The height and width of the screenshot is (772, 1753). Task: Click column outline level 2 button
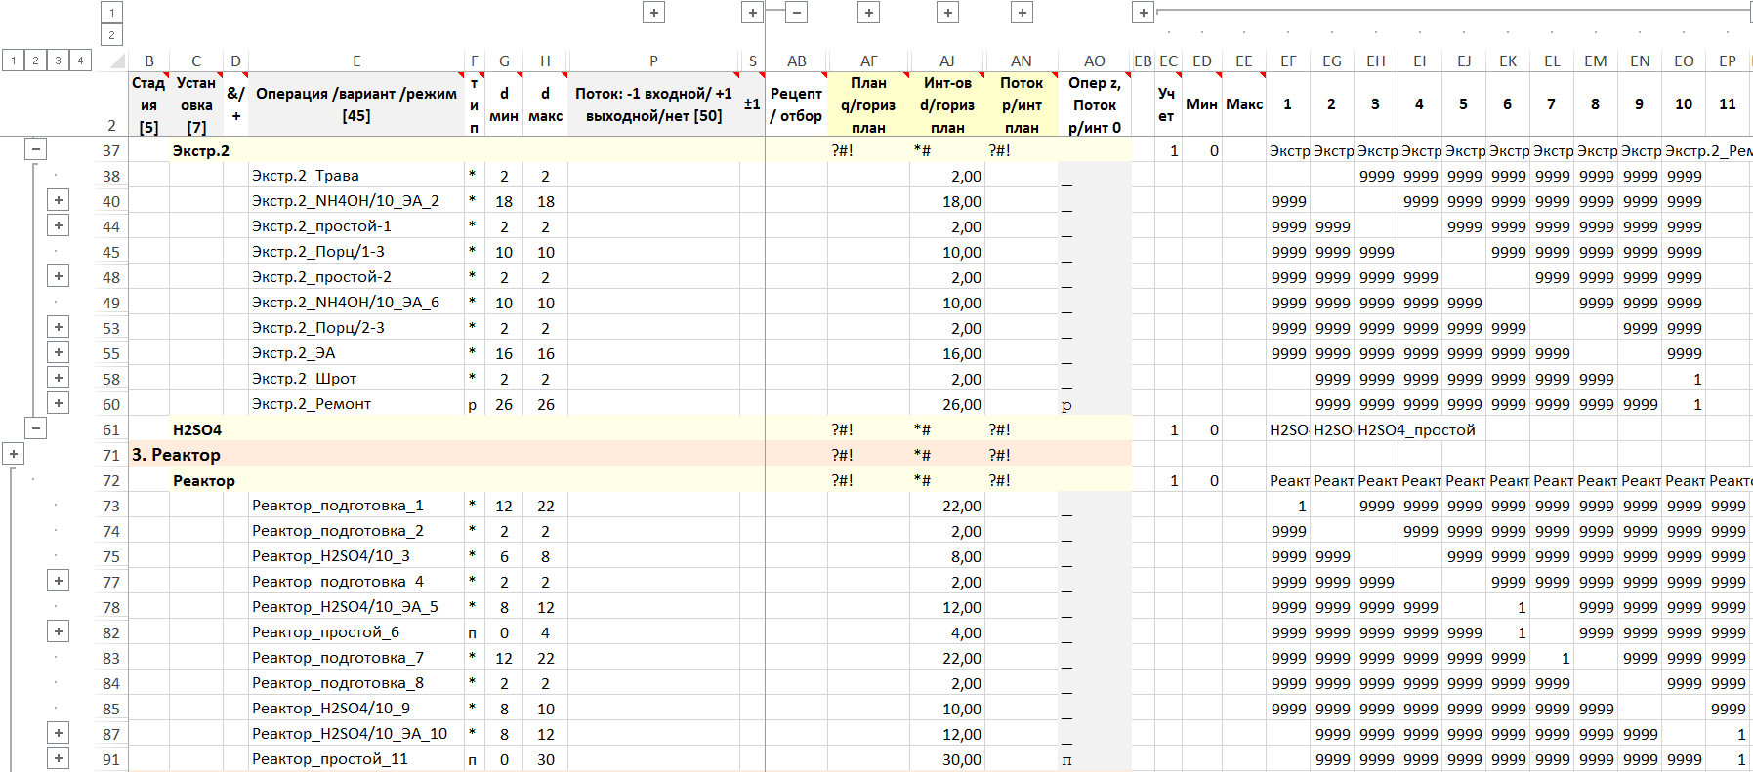pos(111,35)
